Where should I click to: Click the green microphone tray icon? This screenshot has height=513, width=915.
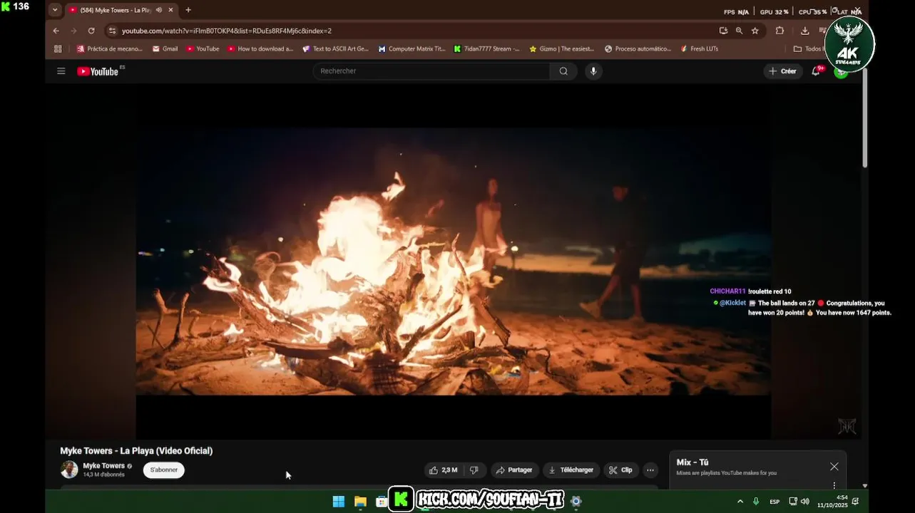point(756,502)
